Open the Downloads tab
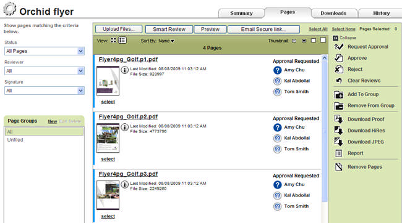Viewport: 402px width, 223px height. [x=333, y=13]
